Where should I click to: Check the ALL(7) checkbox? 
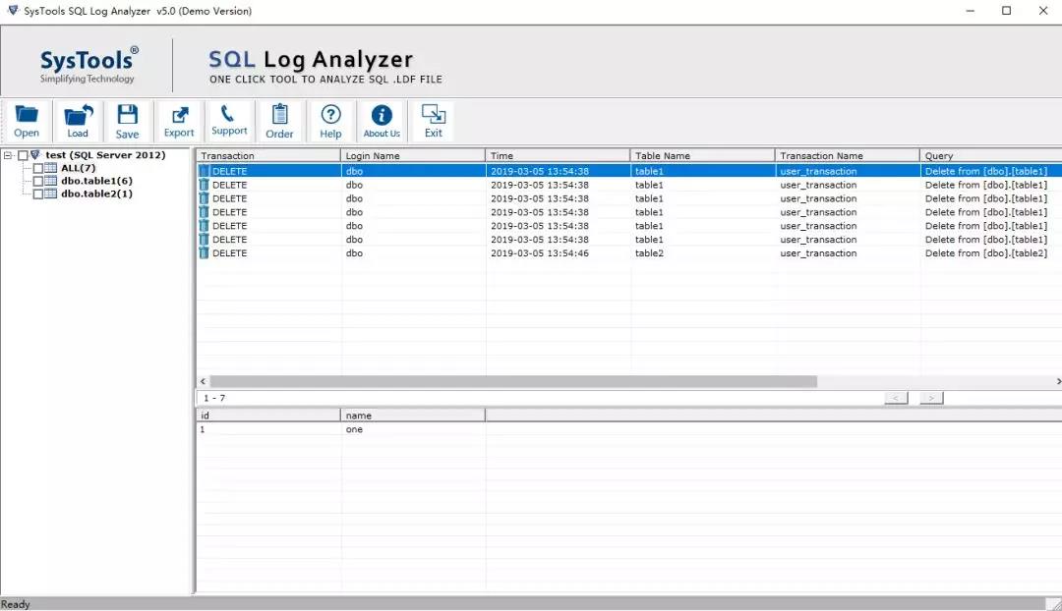coord(38,169)
